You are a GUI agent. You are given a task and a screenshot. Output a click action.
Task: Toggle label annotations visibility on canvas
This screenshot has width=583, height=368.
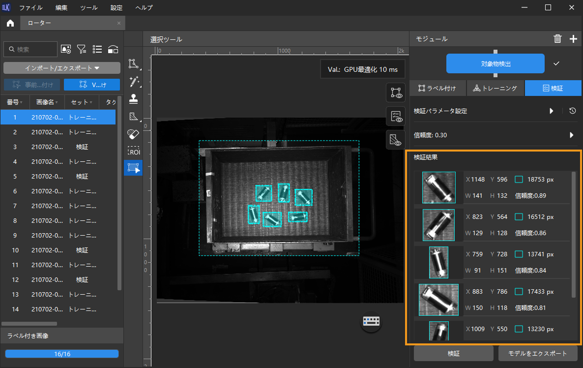click(396, 92)
